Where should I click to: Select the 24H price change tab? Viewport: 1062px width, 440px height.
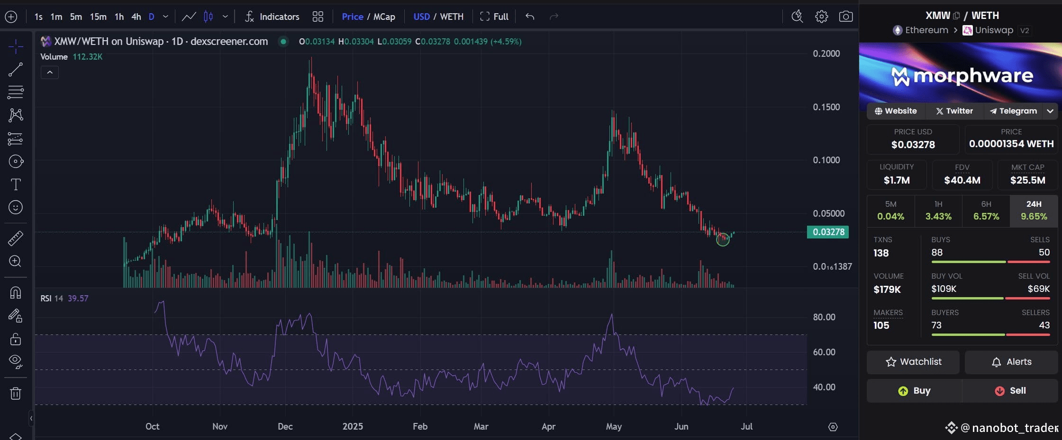pos(1034,211)
